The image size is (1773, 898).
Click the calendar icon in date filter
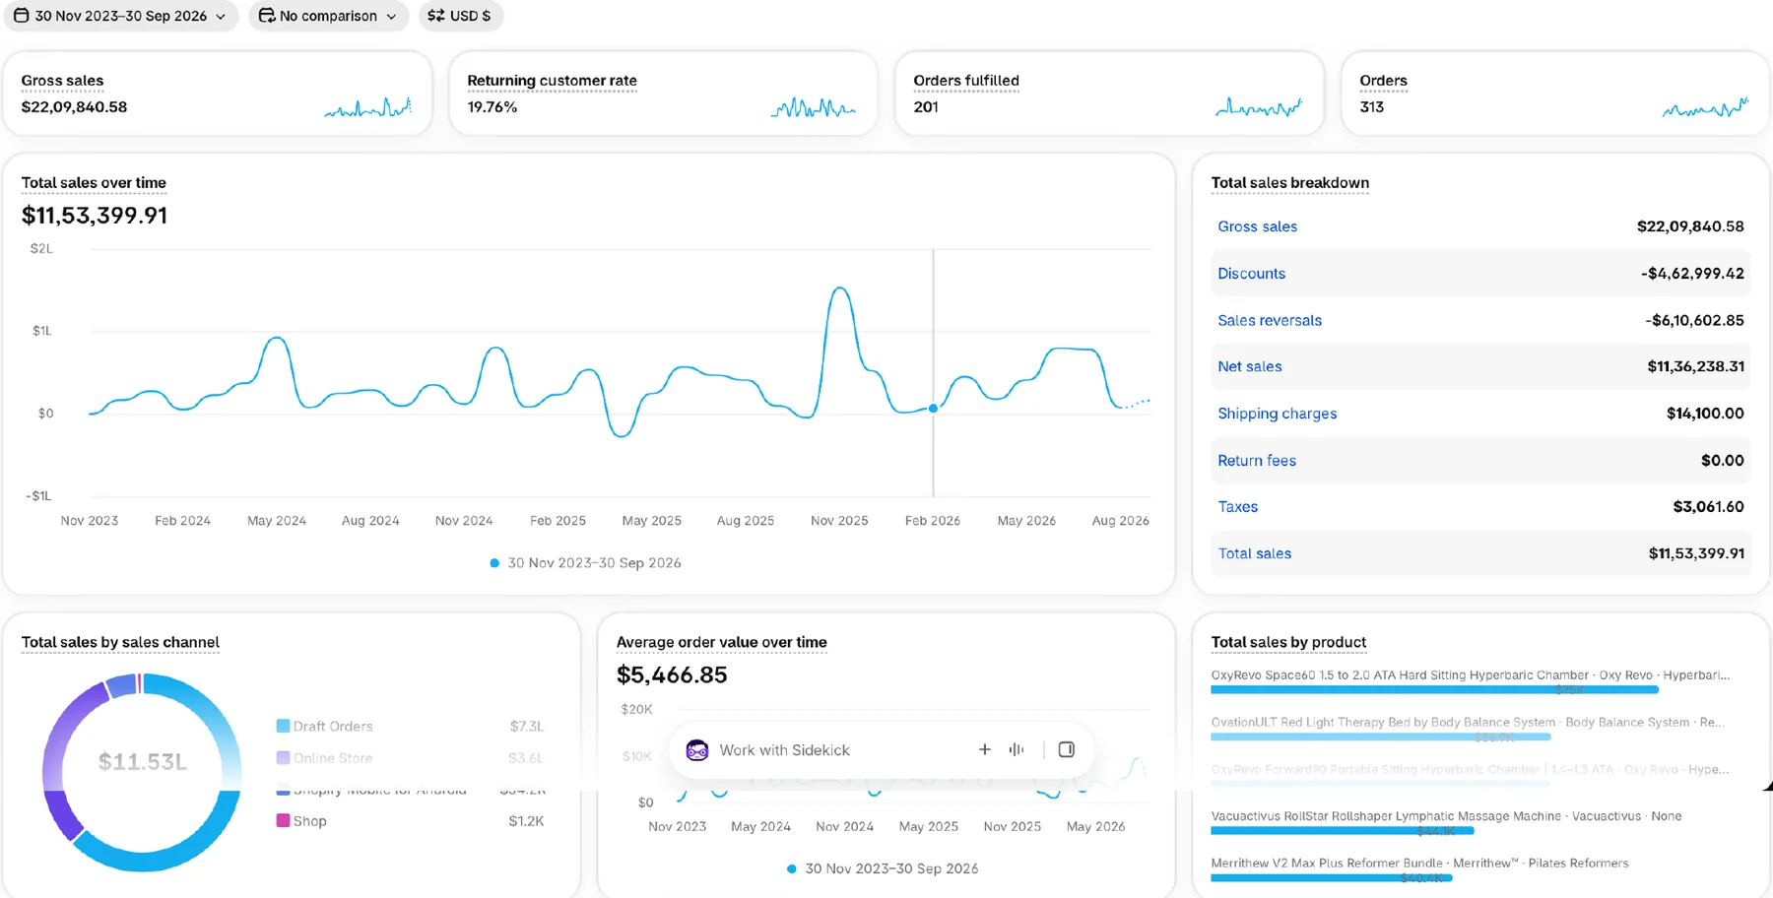(x=21, y=16)
